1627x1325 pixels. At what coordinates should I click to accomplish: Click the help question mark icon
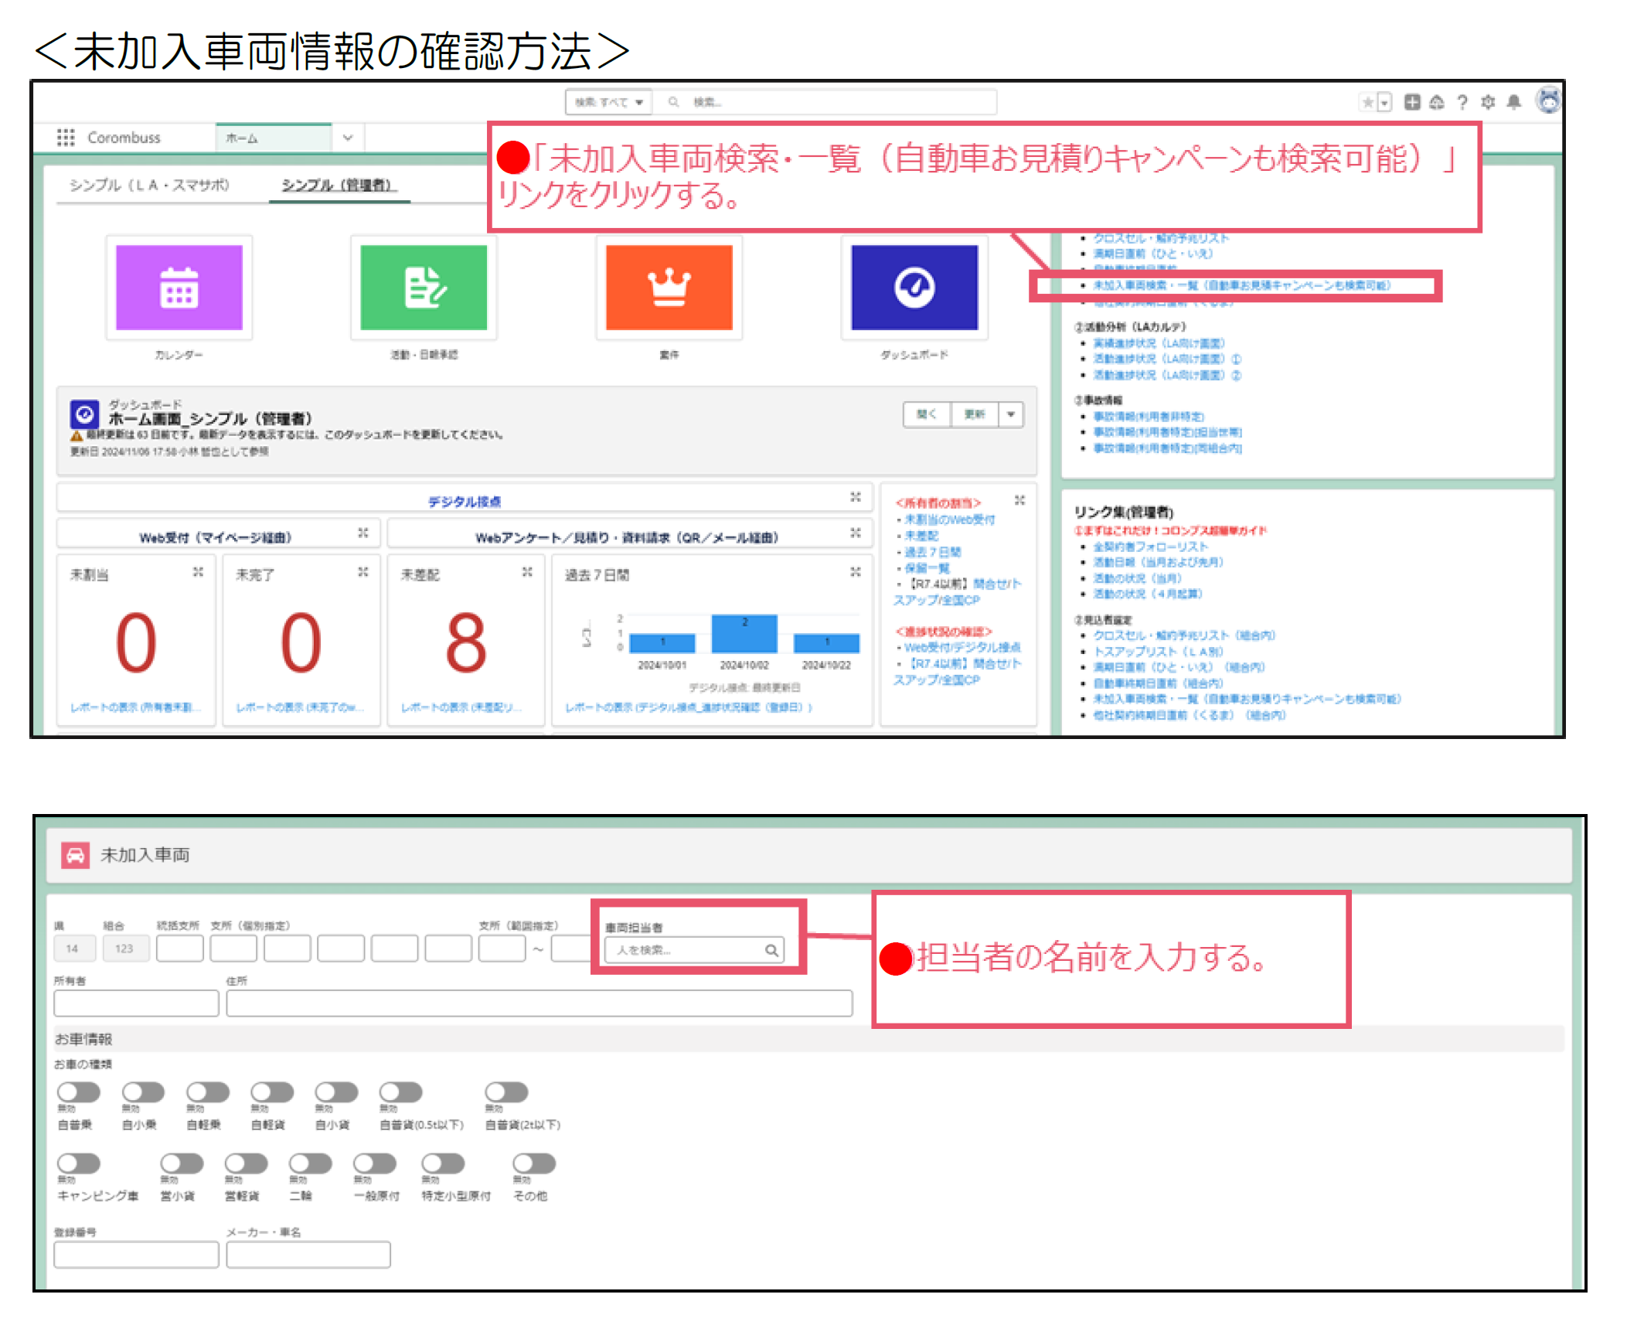pyautogui.click(x=1462, y=102)
